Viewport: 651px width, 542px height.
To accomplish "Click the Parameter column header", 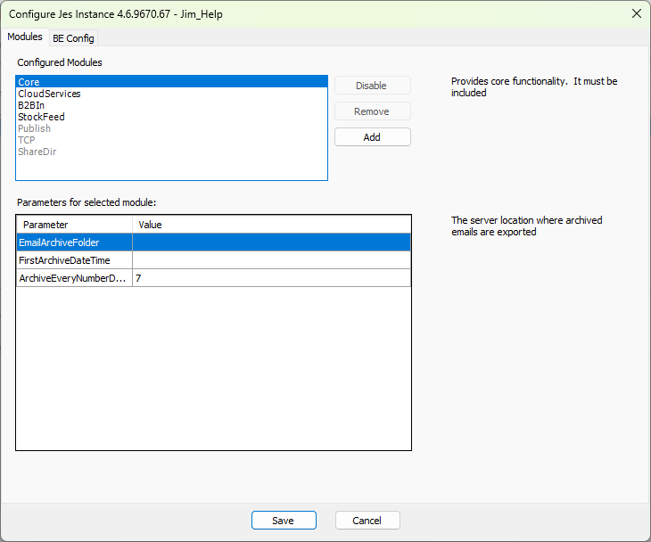I will 75,225.
